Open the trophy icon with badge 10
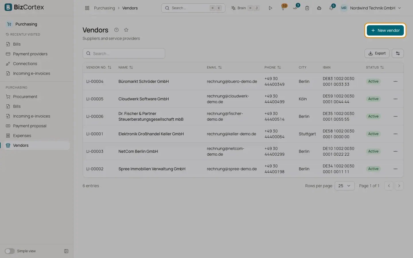The width and height of the screenshot is (413, 258). (283, 8)
